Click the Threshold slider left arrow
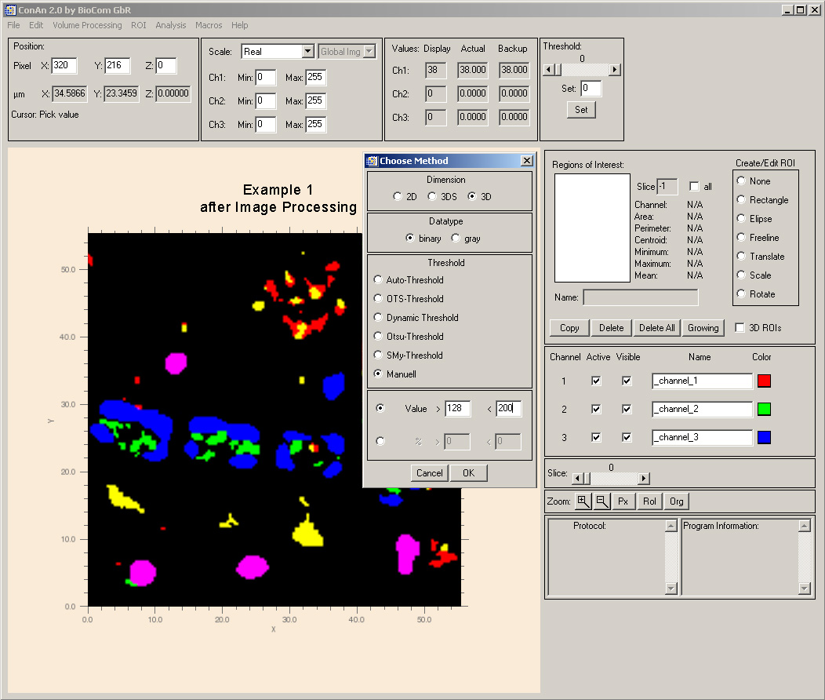825x700 pixels. pyautogui.click(x=548, y=70)
